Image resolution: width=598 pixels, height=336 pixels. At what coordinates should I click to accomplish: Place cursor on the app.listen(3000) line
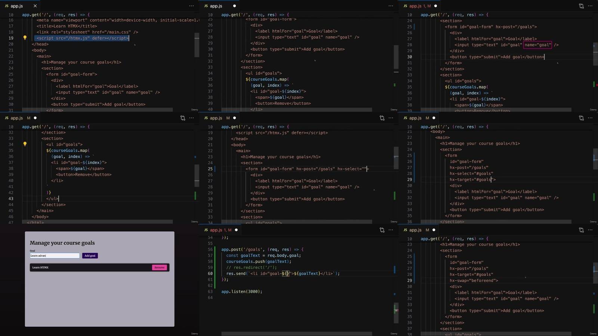(241, 292)
